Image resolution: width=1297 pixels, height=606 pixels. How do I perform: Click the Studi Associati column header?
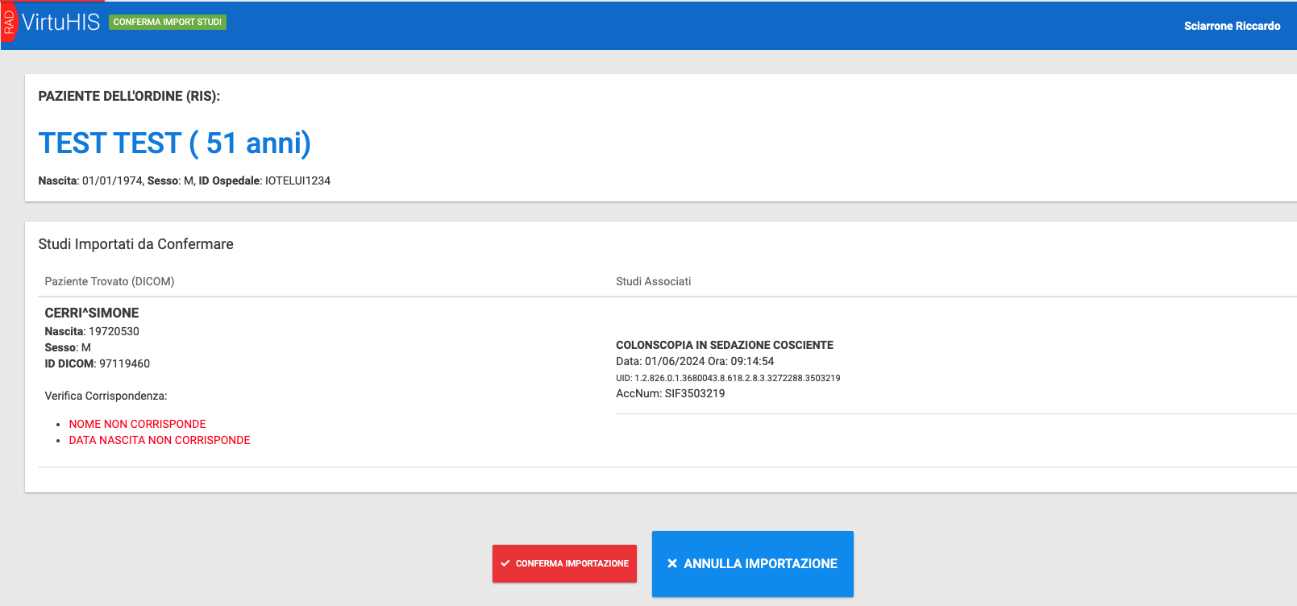click(653, 281)
